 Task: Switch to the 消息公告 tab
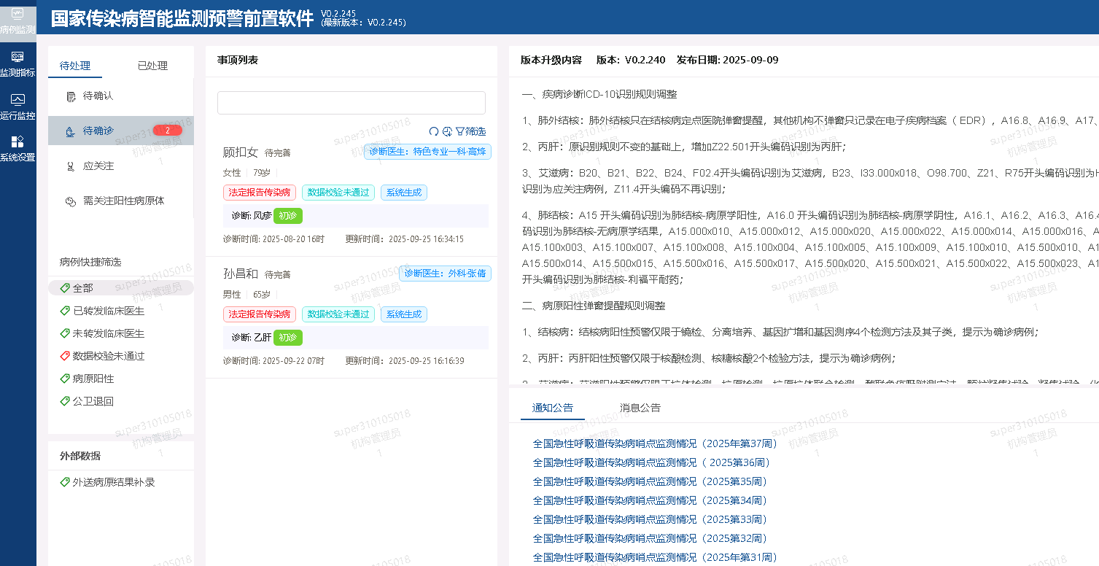coord(640,408)
